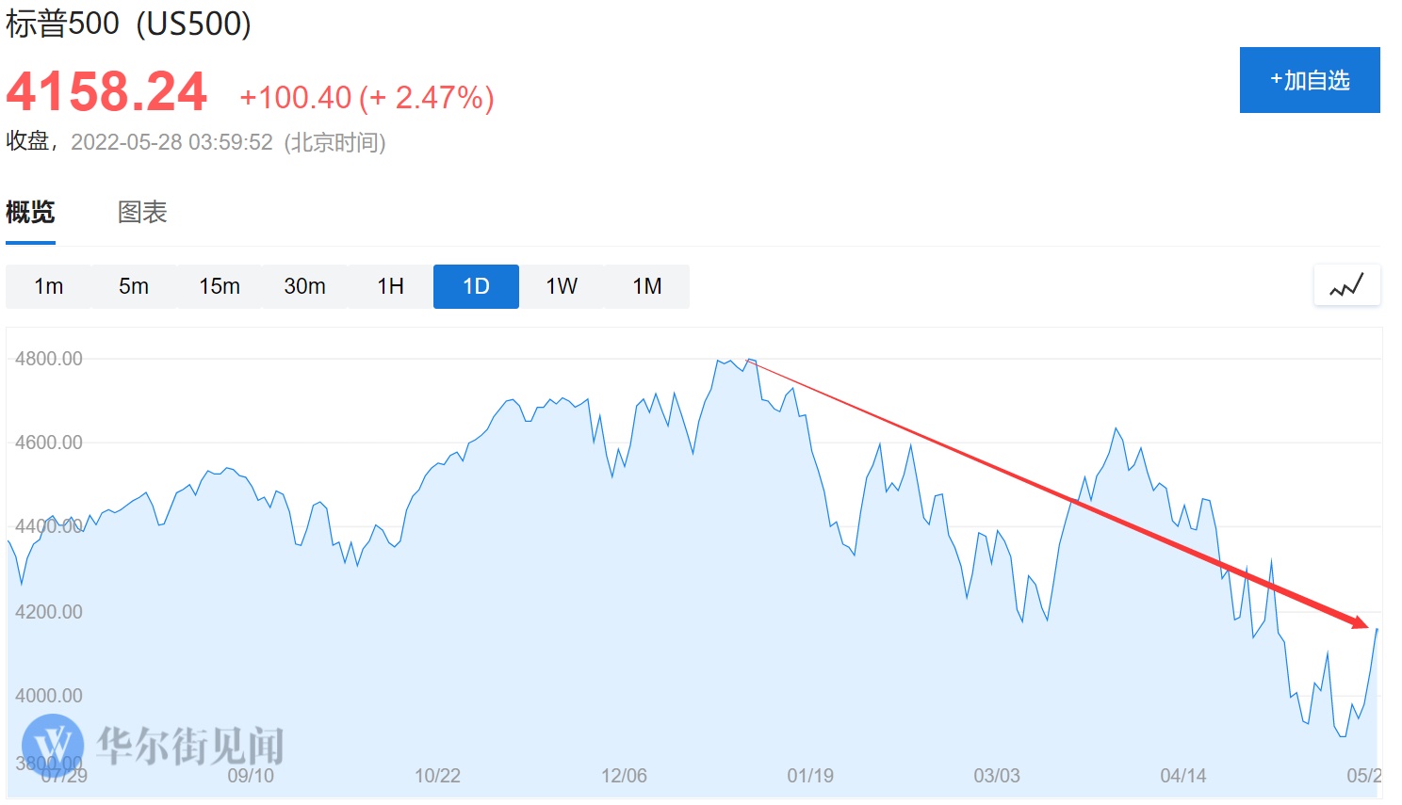The height and width of the screenshot is (805, 1402).
Task: Select the 1D daily interval
Action: (x=476, y=286)
